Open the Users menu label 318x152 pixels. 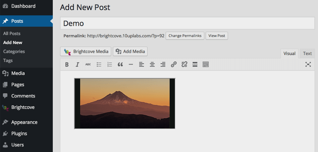click(x=18, y=145)
